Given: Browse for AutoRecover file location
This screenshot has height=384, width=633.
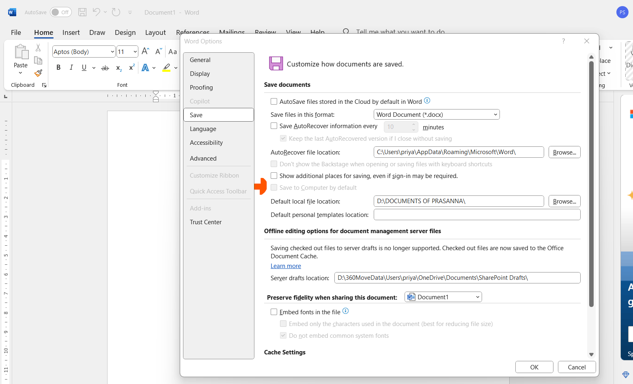Looking at the screenshot, I should tap(564, 152).
